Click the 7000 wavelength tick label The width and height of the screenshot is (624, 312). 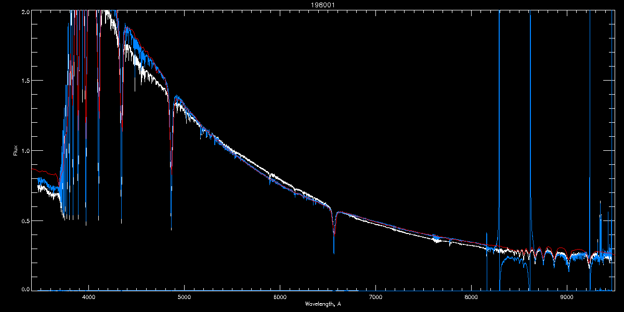point(375,297)
